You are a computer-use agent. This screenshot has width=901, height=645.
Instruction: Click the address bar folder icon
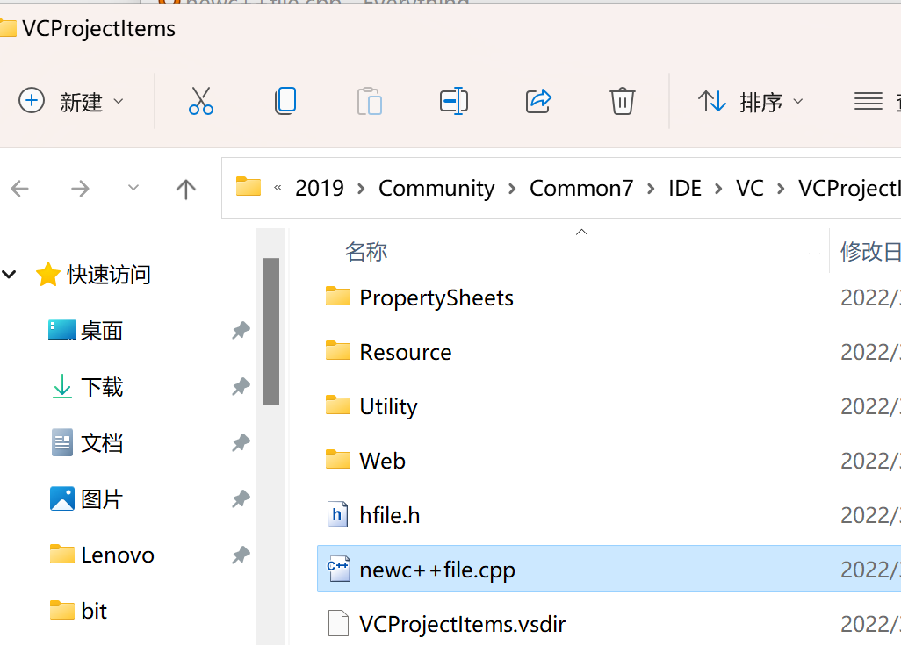coord(249,187)
